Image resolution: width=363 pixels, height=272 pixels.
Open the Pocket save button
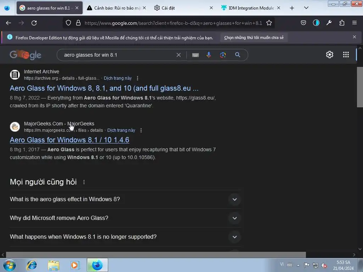[x=303, y=23]
